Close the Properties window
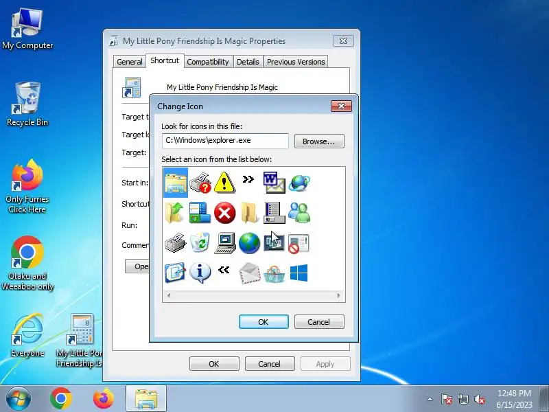The width and height of the screenshot is (549, 412). 343,41
